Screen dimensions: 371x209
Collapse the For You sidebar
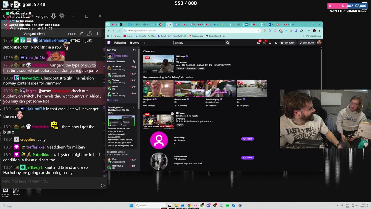[x=134, y=50]
